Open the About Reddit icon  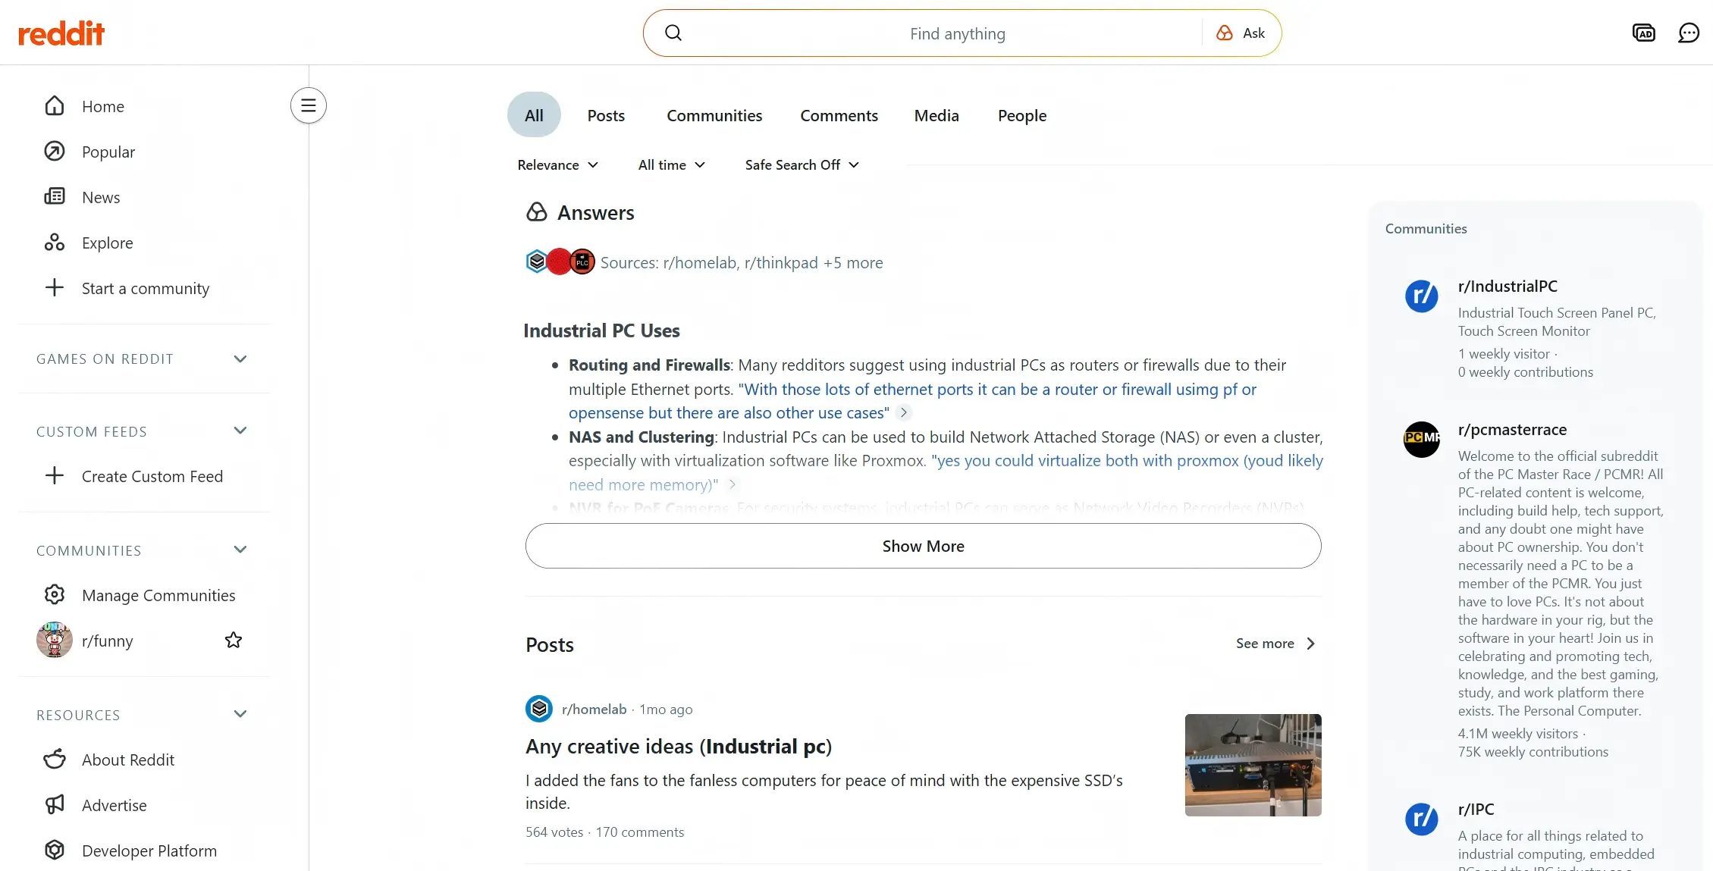(55, 760)
